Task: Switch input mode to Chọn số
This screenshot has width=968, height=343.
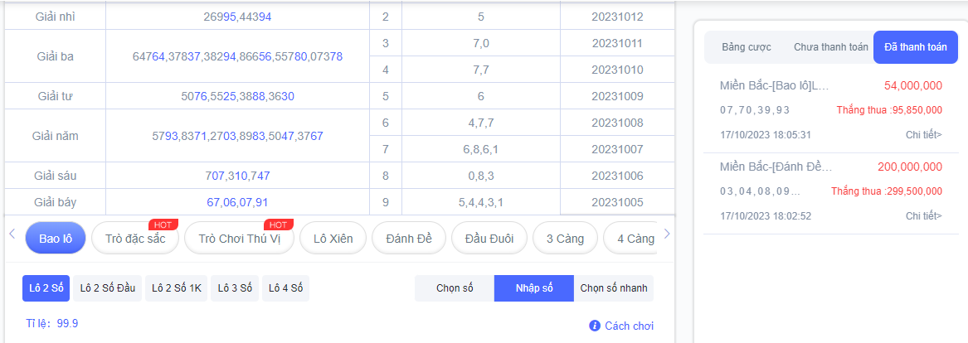Action: [455, 288]
